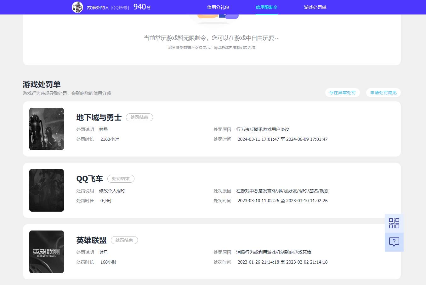Viewport: 426px width, 285px height.
Task: Open the 英雄联盟 game thumbnail
Action: coord(46,252)
